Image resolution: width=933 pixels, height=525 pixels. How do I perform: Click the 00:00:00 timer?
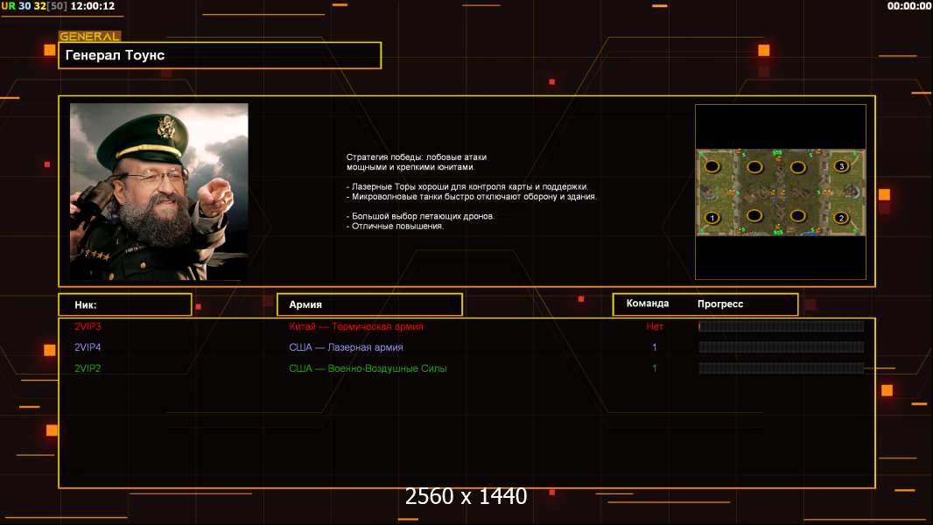[x=908, y=6]
